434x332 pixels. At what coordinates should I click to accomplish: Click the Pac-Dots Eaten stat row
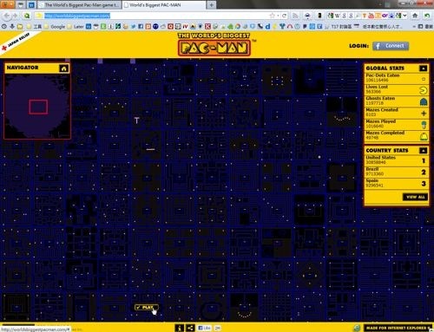tap(396, 78)
